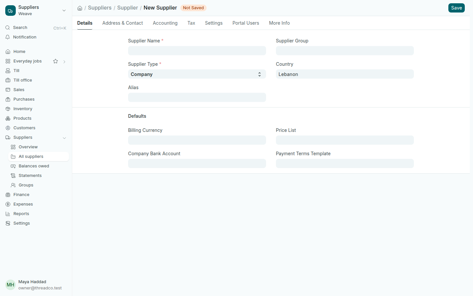Open the More Info tab

tap(279, 23)
